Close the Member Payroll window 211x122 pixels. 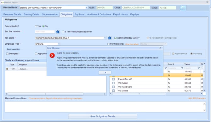[x=207, y=2]
